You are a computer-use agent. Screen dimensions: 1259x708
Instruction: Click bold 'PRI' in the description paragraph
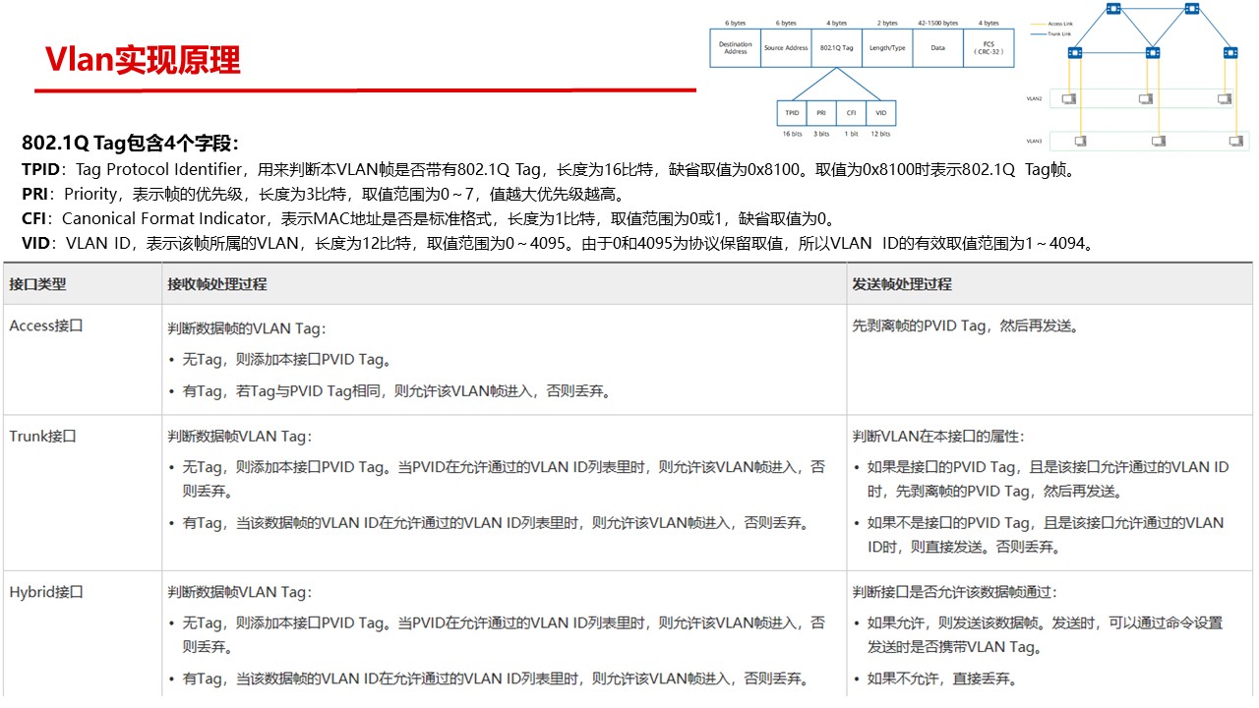tap(35, 194)
